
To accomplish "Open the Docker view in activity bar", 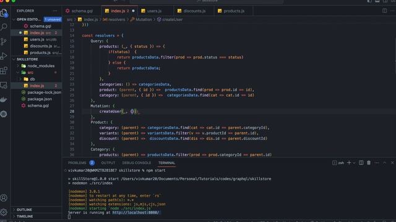I will click(x=4, y=100).
